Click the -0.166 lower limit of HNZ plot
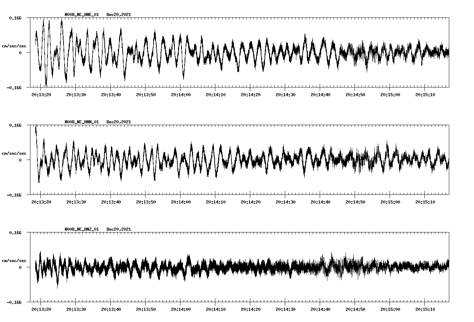This screenshot has width=474, height=322. [x=14, y=302]
